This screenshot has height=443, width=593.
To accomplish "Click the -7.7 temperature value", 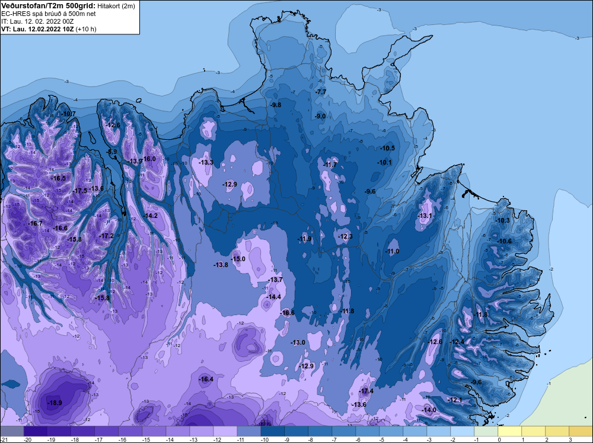I will pyautogui.click(x=320, y=92).
